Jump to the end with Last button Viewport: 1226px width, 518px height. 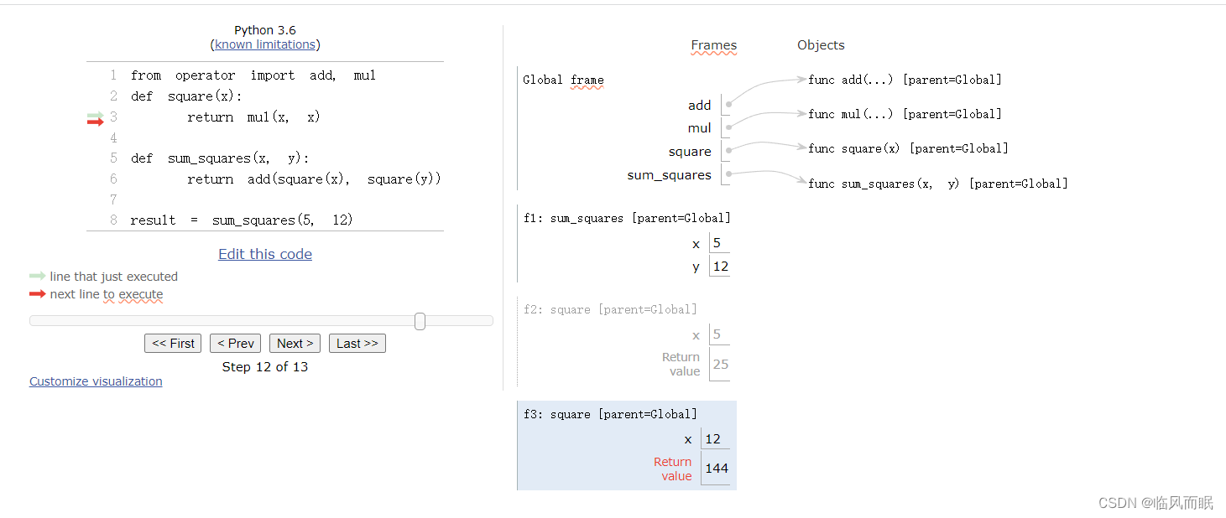pos(357,344)
